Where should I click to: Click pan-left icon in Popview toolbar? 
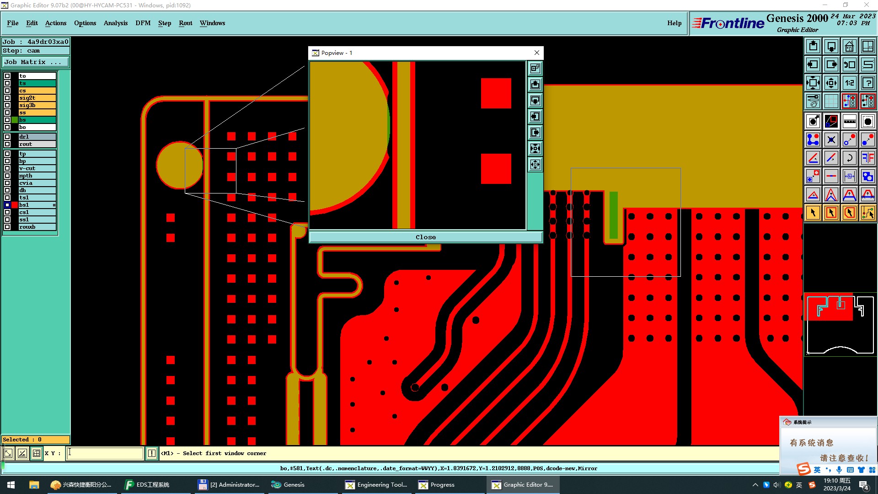tap(535, 117)
